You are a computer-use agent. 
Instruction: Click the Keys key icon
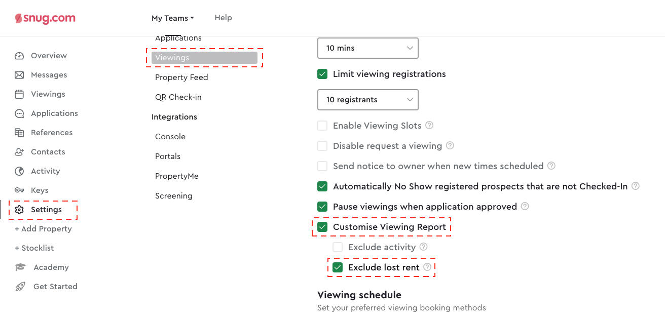[x=19, y=190]
